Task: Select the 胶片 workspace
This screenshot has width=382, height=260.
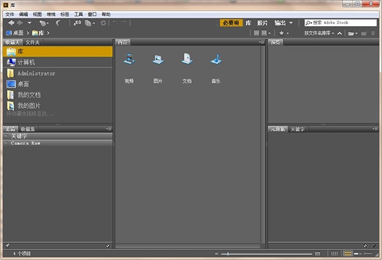Action: [262, 23]
